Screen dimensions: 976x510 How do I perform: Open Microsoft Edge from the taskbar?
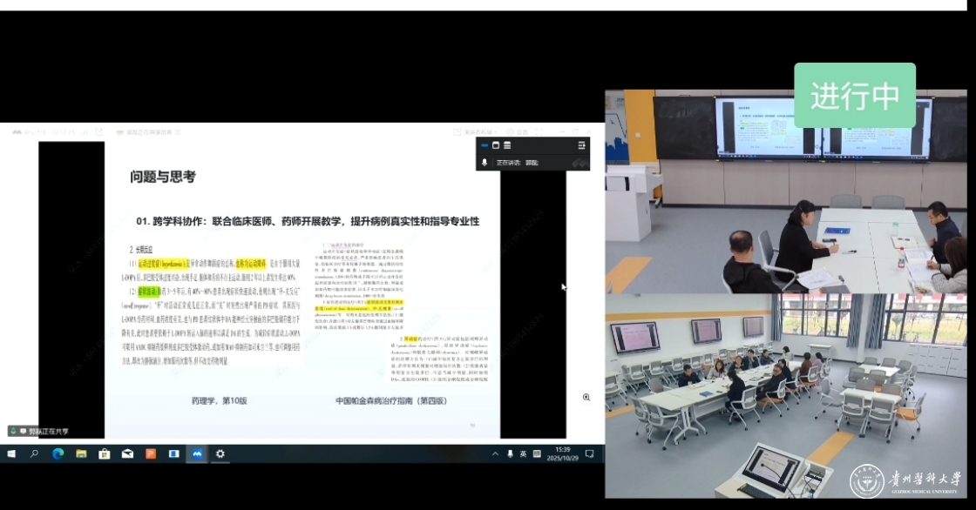click(58, 453)
